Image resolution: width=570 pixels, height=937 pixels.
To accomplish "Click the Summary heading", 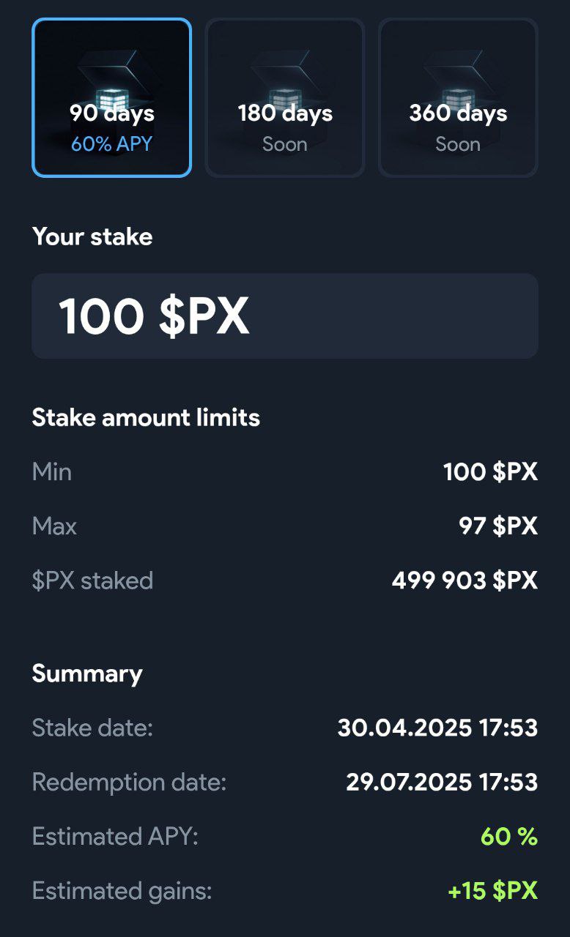I will click(x=87, y=674).
